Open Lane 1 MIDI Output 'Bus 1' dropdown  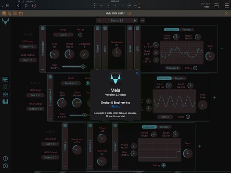28,60
